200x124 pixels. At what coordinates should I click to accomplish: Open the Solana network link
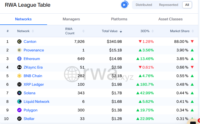coord(29,93)
